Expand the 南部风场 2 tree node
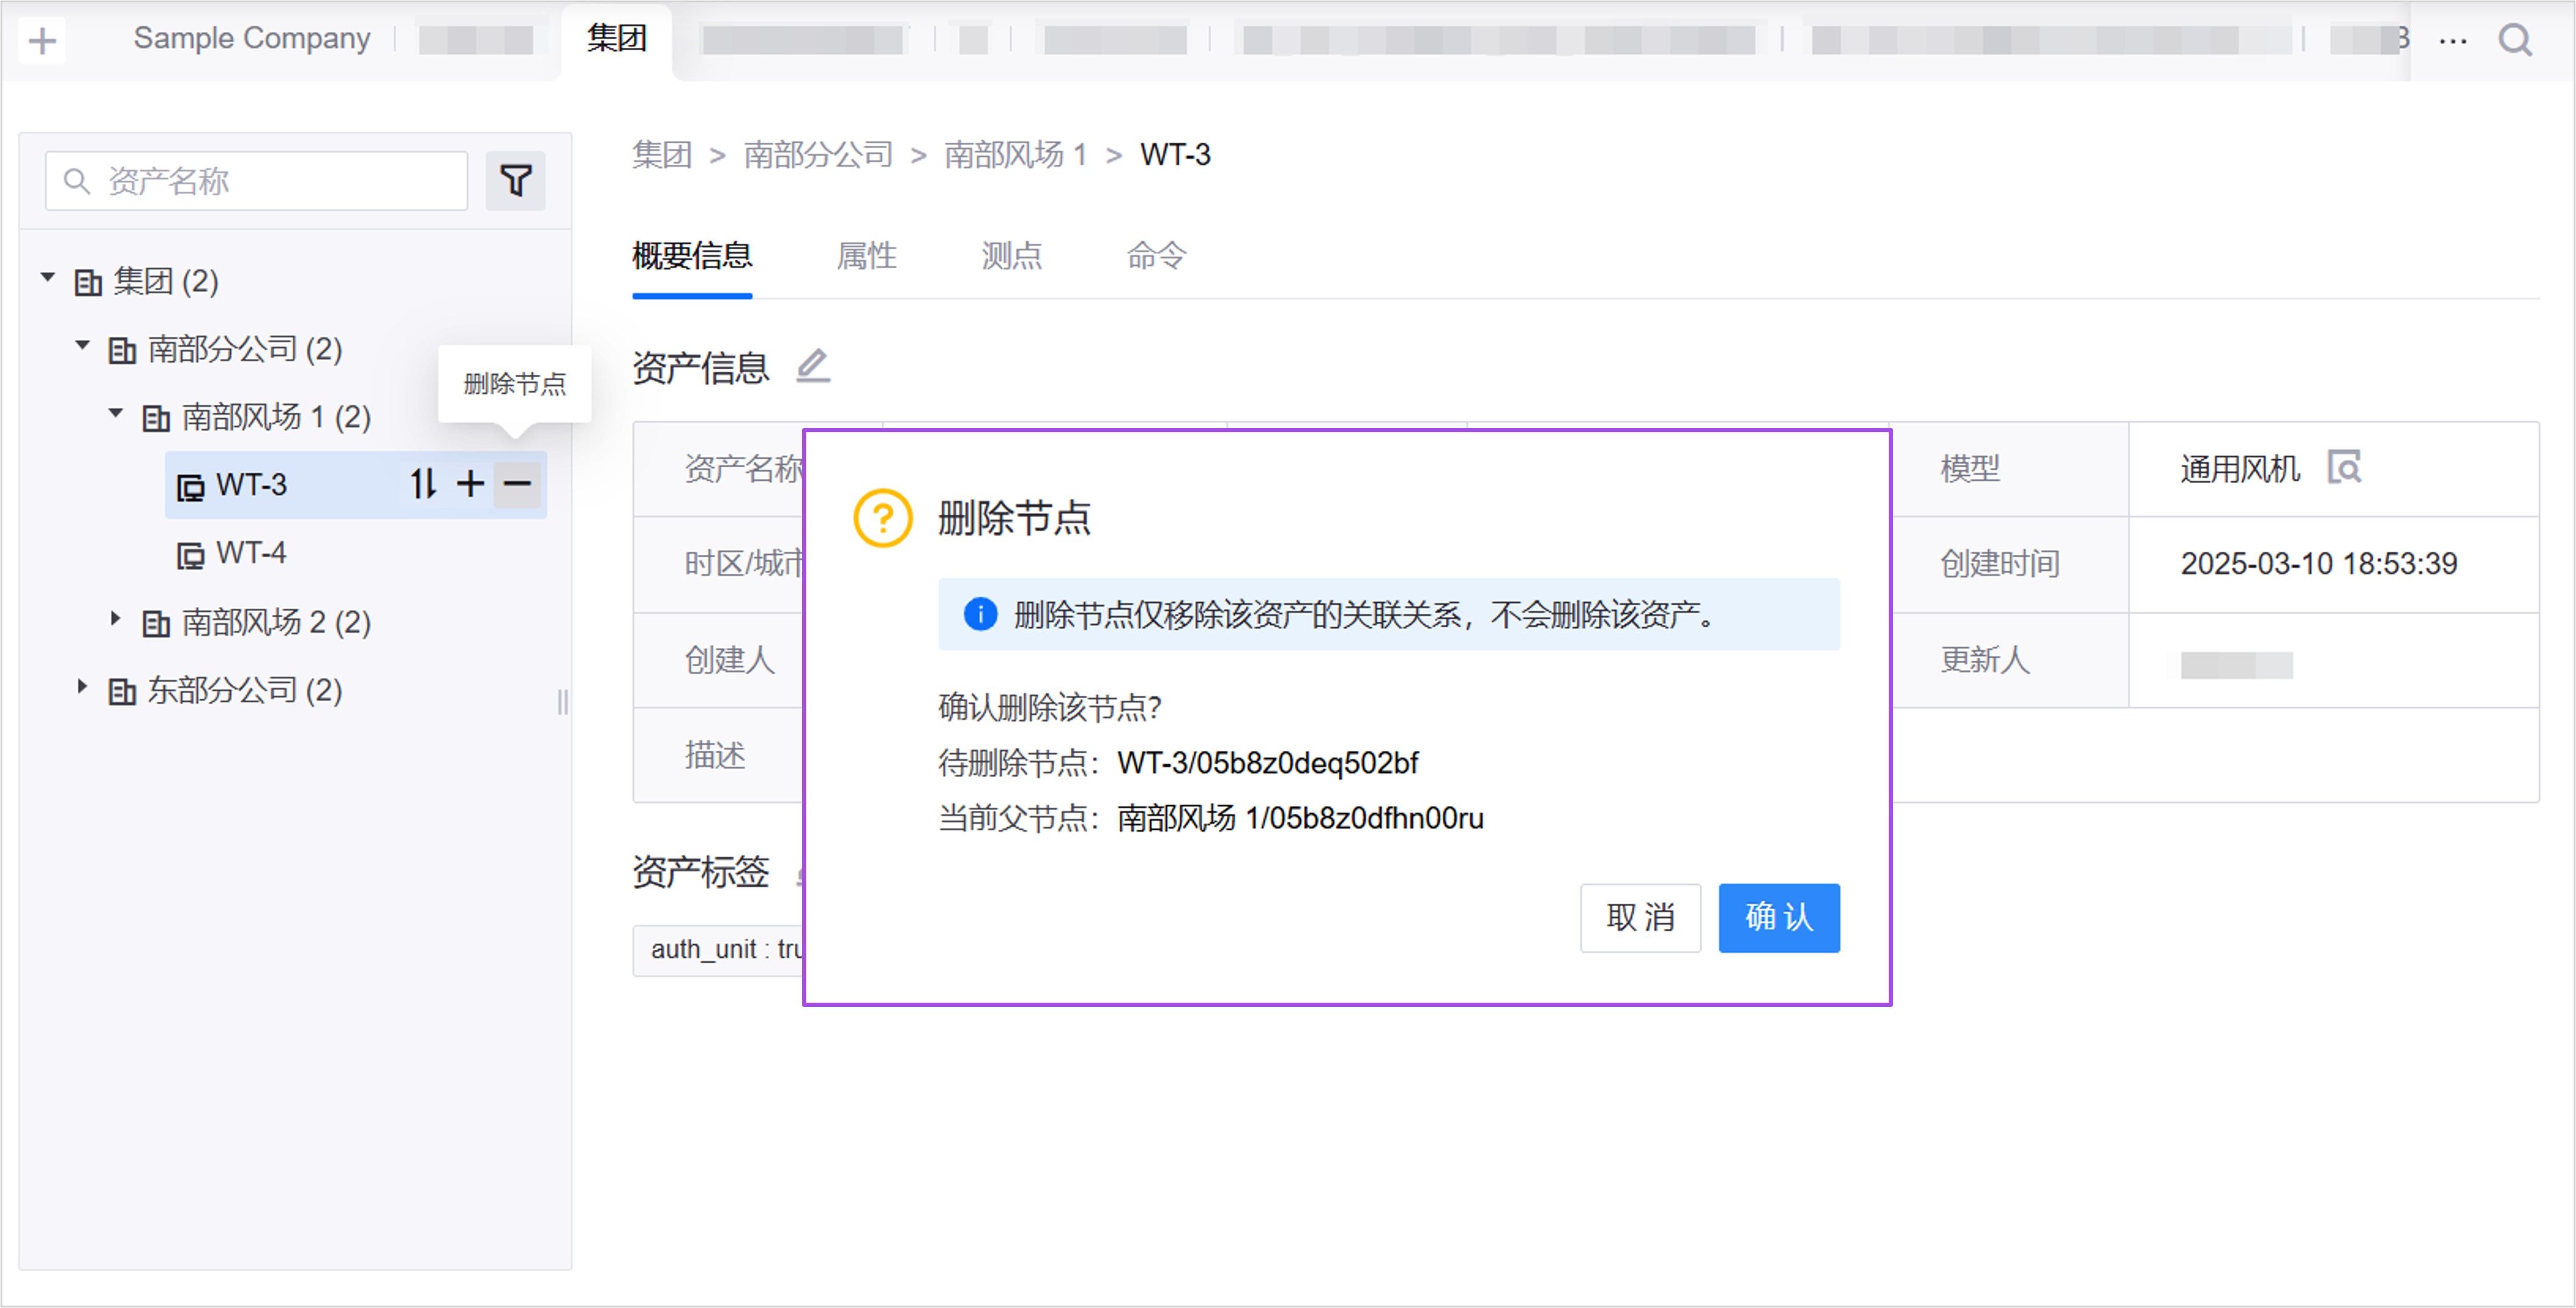The width and height of the screenshot is (2576, 1308). point(116,619)
